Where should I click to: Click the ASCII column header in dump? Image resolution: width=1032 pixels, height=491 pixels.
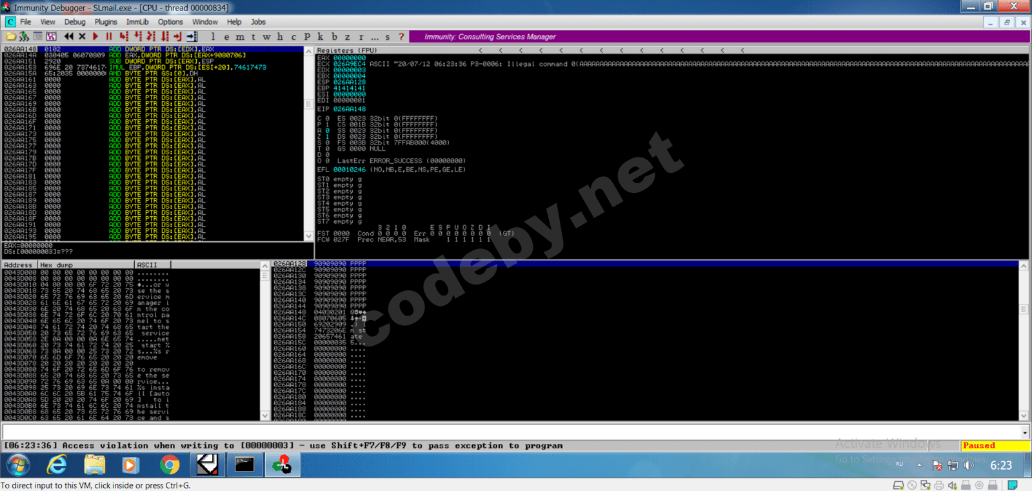152,265
